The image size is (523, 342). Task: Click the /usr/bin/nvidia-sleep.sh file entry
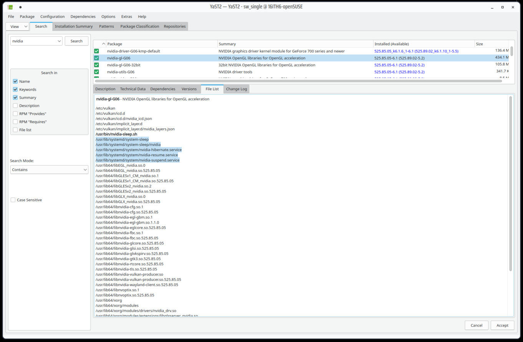pyautogui.click(x=116, y=134)
